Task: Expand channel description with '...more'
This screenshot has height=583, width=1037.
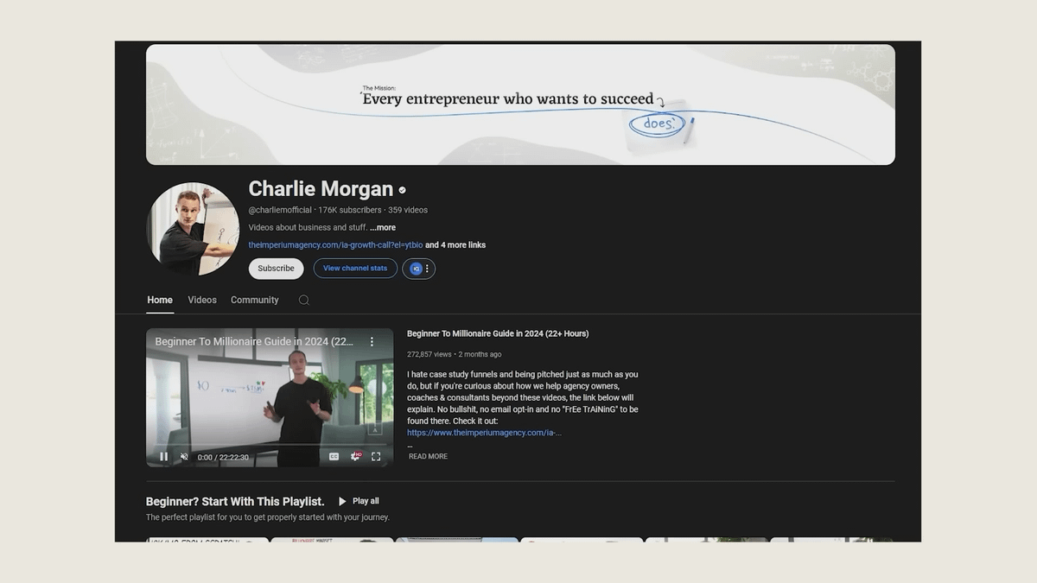Action: 383,228
